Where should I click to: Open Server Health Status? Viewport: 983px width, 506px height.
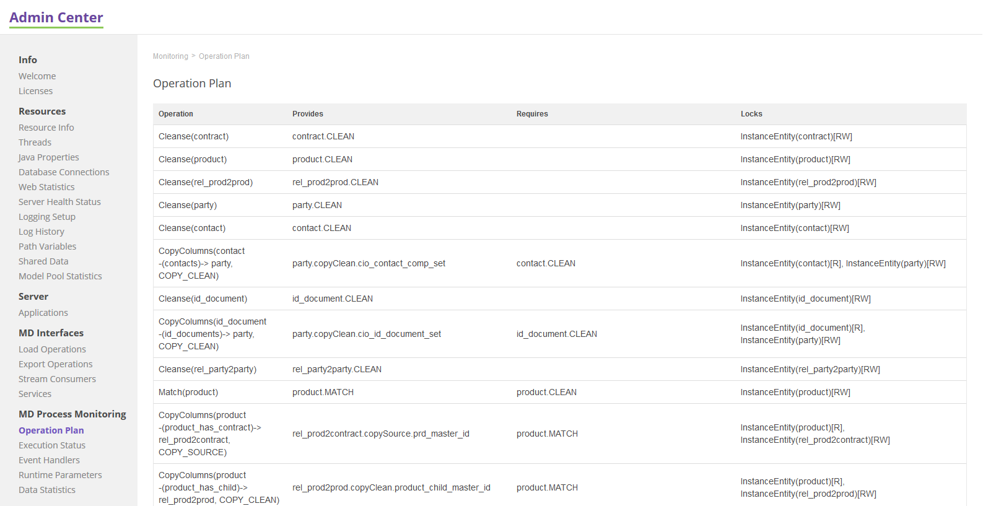pyautogui.click(x=59, y=202)
